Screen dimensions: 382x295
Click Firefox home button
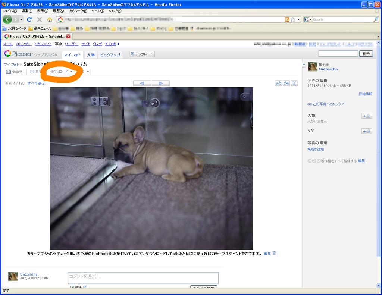point(50,19)
